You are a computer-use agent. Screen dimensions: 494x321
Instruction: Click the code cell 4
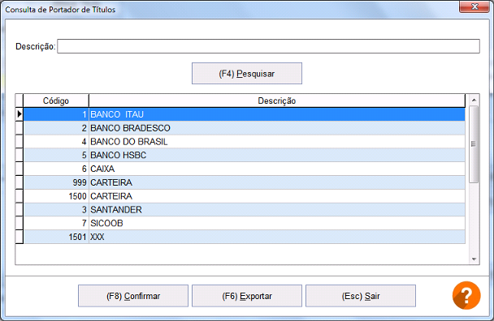point(56,142)
